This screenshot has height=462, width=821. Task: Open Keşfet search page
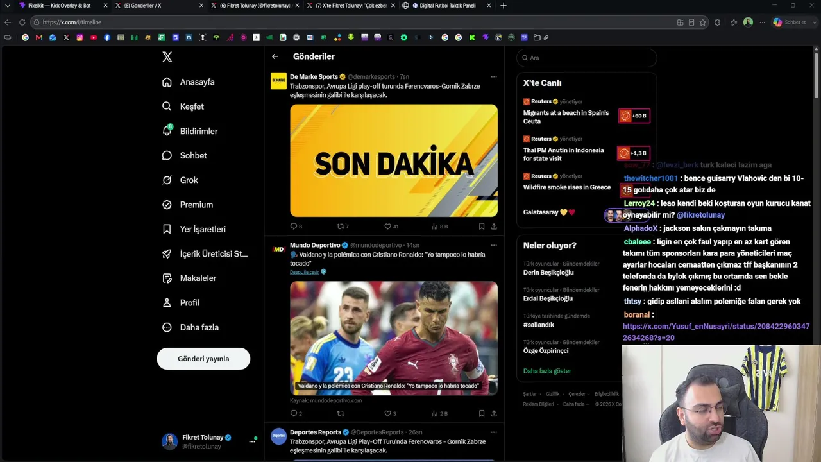coord(183,107)
